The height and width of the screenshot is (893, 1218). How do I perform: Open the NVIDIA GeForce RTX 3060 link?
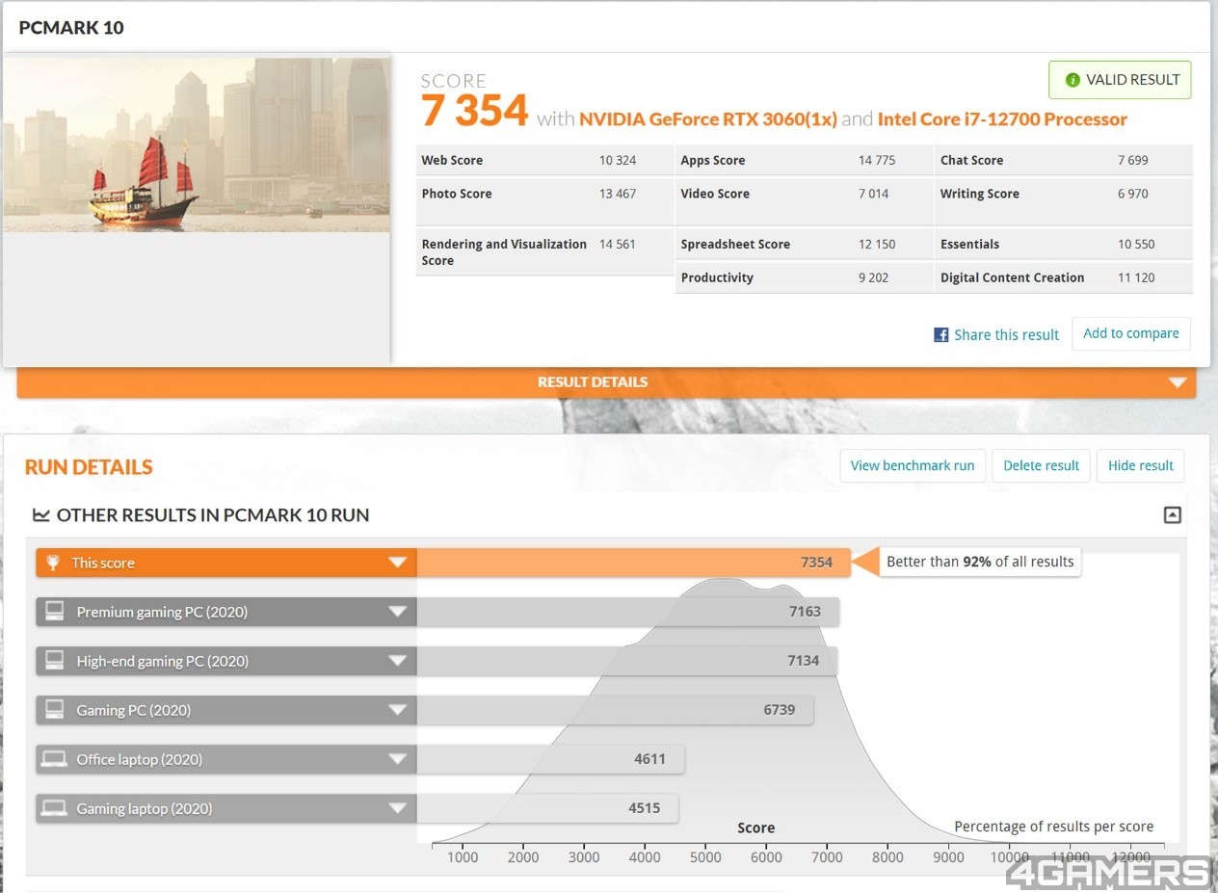click(707, 119)
